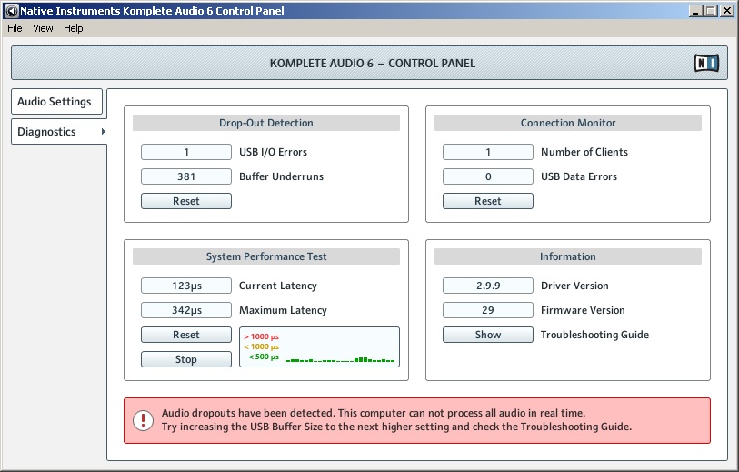The height and width of the screenshot is (472, 739).
Task: Switch to the Audio Settings tab
Action: pos(56,101)
